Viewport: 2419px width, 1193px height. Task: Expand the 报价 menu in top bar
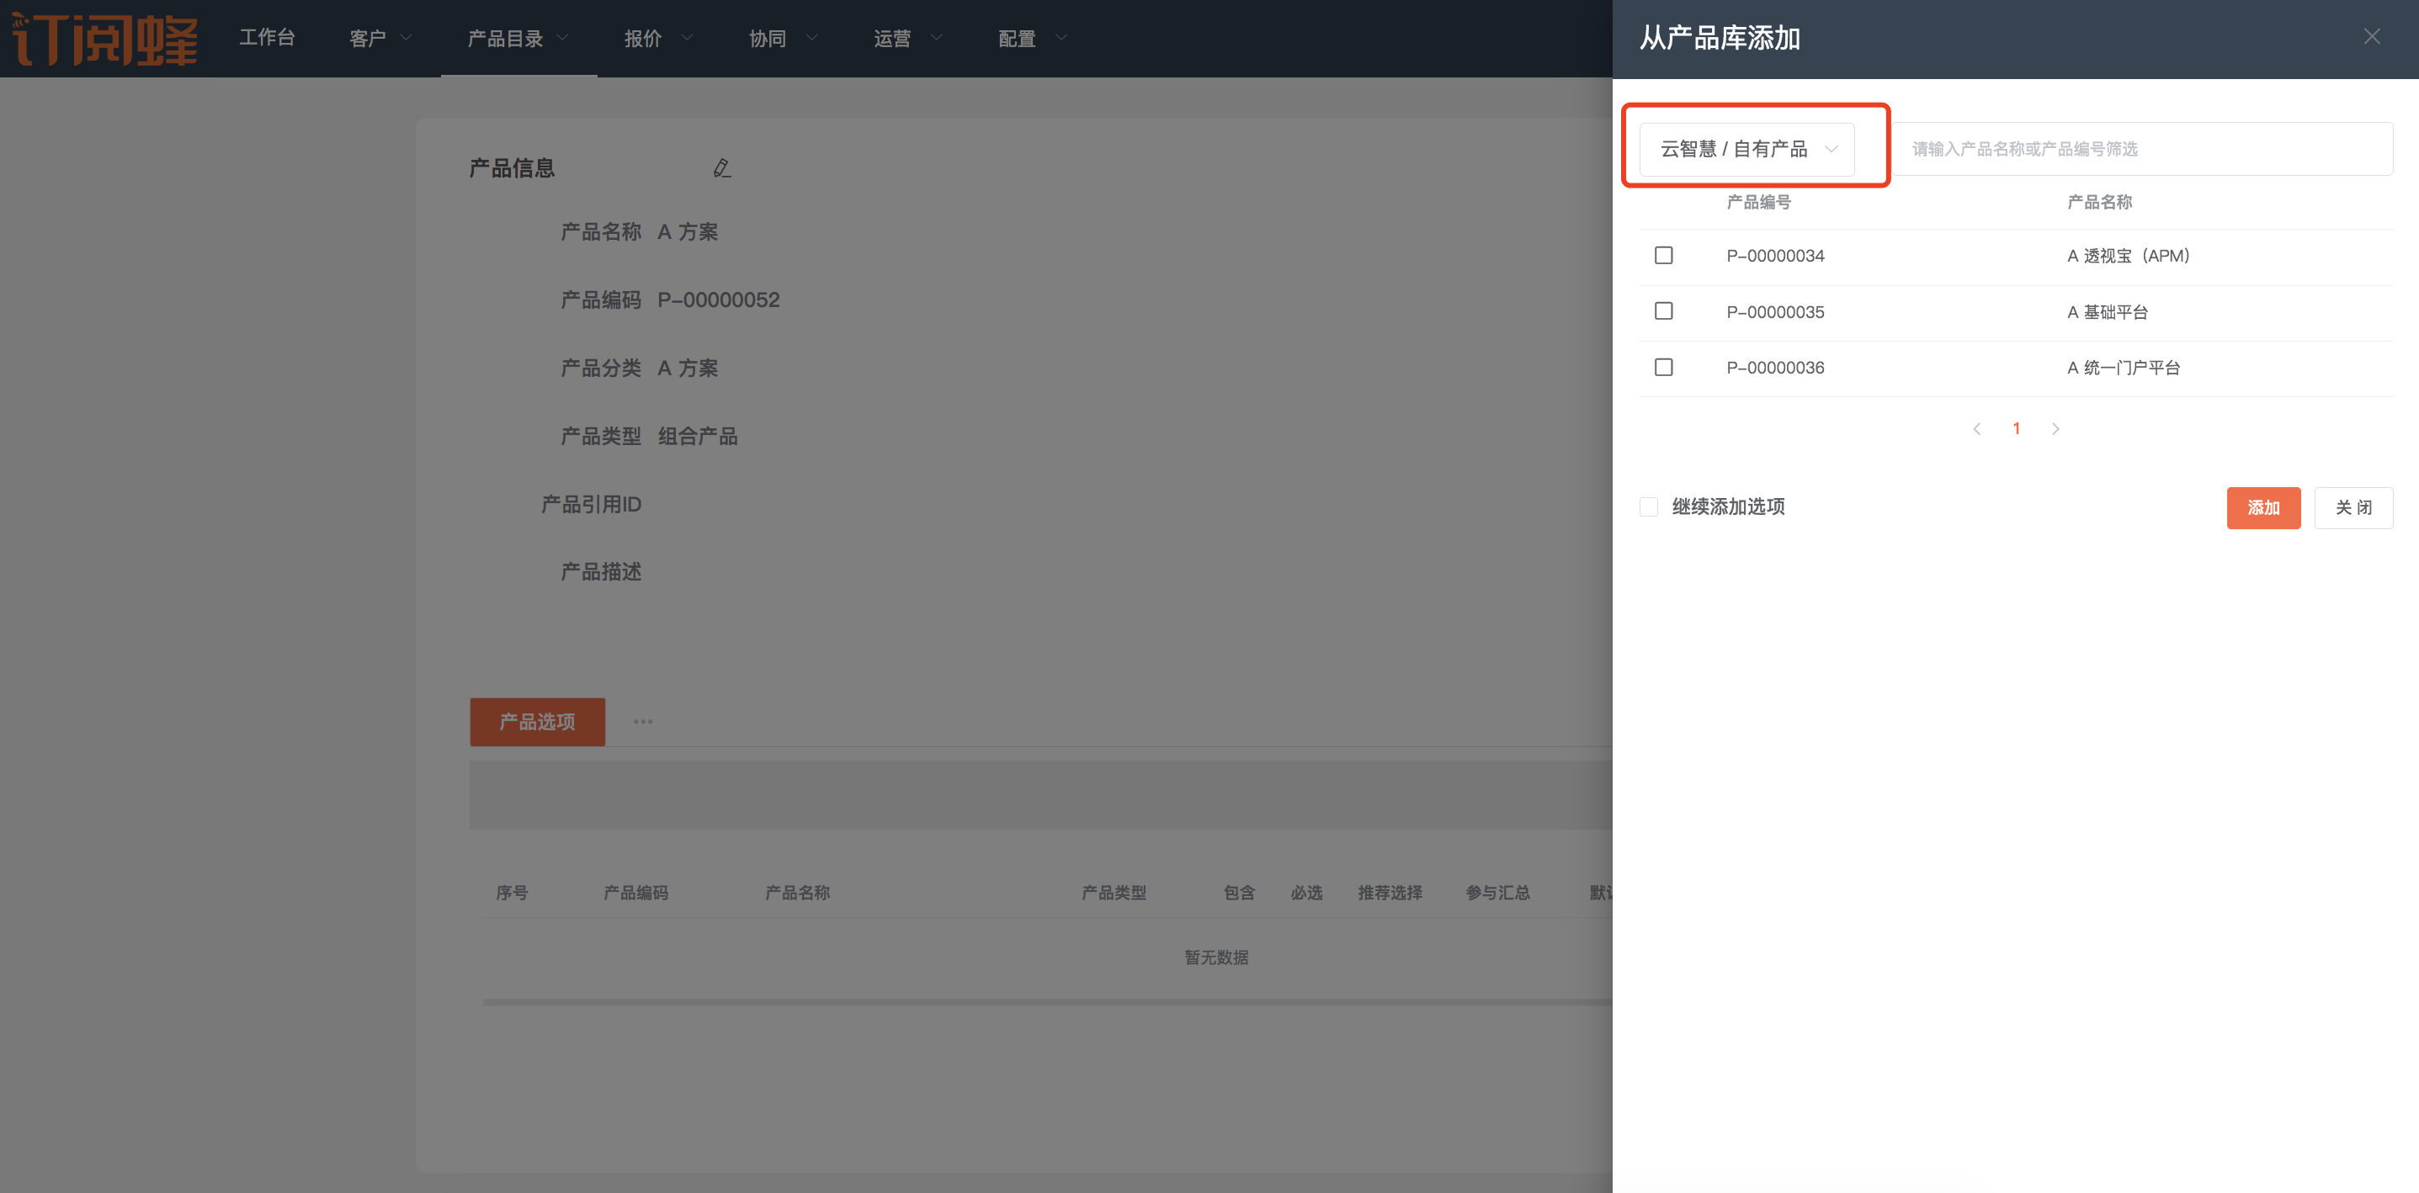point(657,39)
